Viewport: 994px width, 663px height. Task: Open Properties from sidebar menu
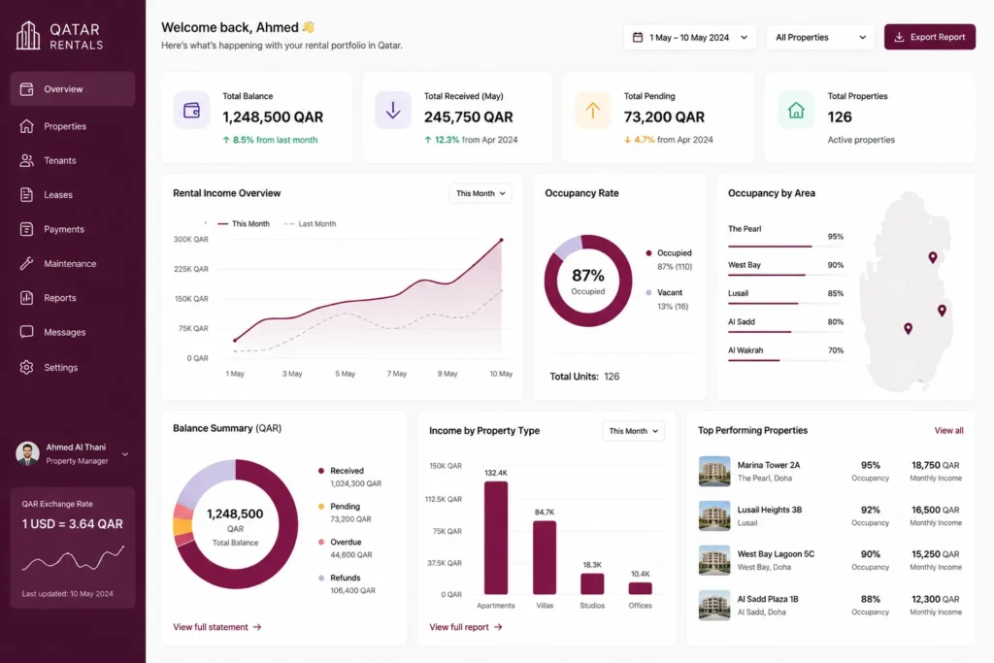[72, 126]
